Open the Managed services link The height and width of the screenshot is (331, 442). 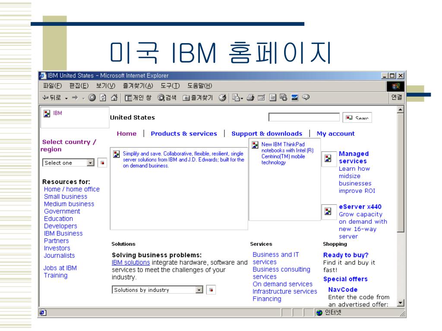[x=354, y=157]
